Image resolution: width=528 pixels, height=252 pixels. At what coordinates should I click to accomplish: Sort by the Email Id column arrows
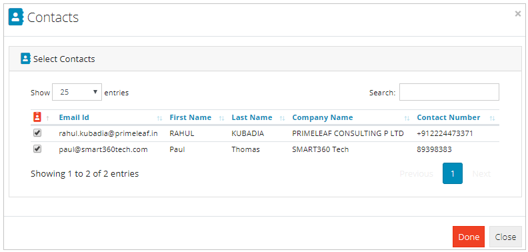159,118
